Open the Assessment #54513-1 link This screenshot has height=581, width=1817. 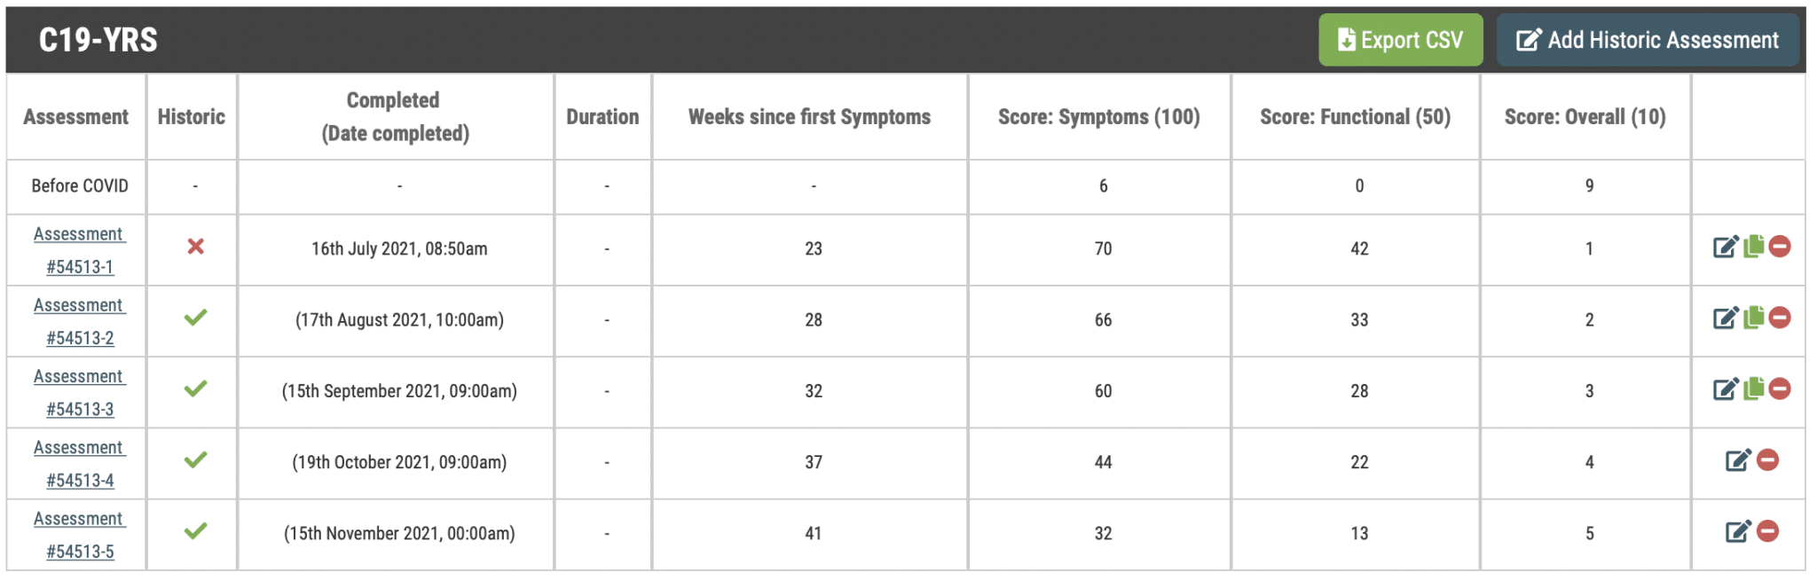pyautogui.click(x=79, y=250)
